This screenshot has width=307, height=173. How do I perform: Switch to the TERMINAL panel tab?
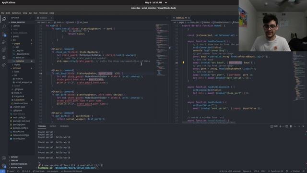click(x=42, y=126)
